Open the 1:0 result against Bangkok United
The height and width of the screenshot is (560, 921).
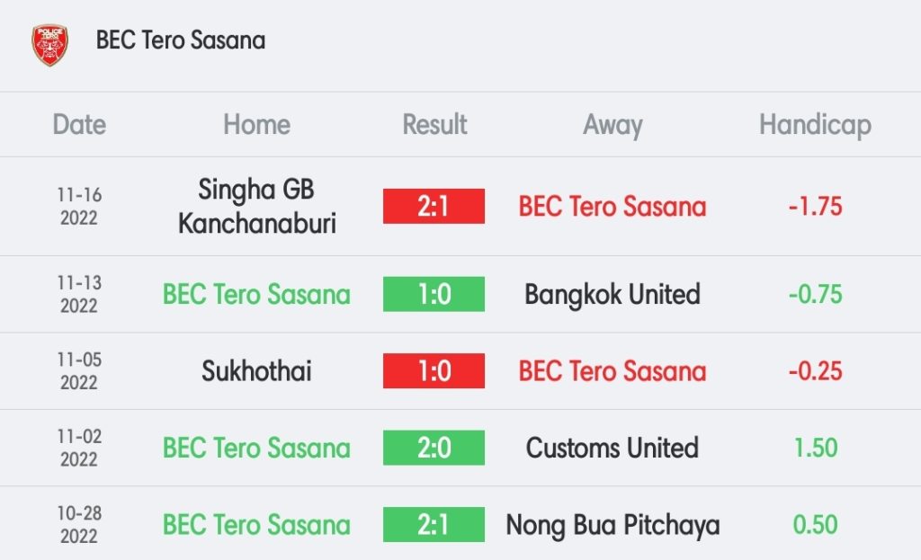(x=434, y=294)
